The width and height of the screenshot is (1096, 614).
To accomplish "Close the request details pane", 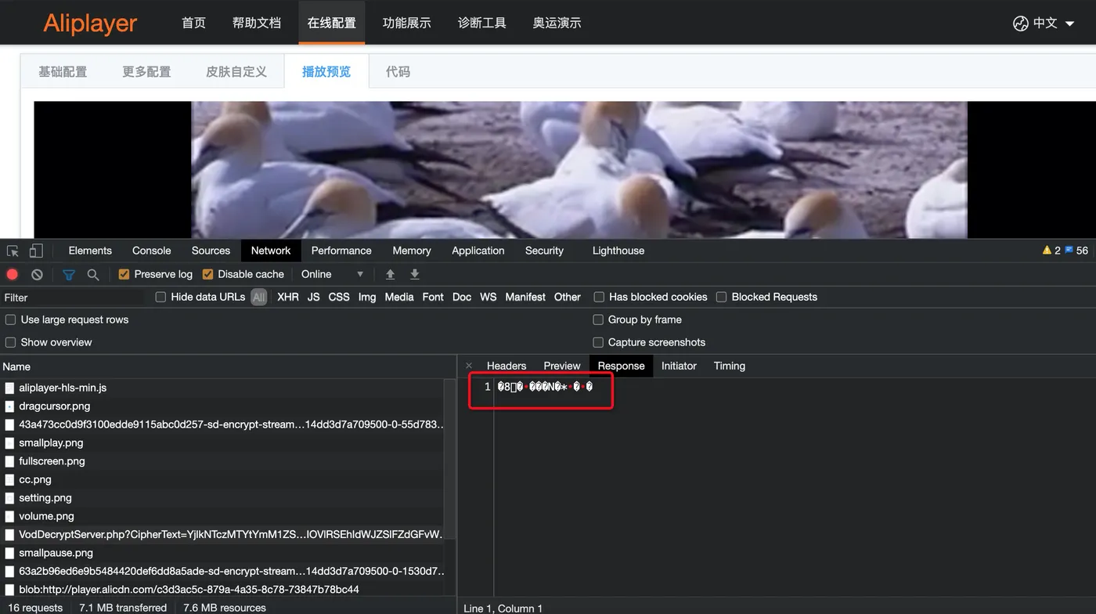I will (469, 366).
